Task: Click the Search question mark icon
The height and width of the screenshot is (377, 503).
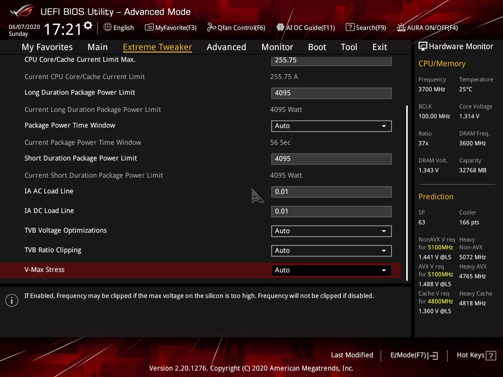Action: [x=350, y=27]
